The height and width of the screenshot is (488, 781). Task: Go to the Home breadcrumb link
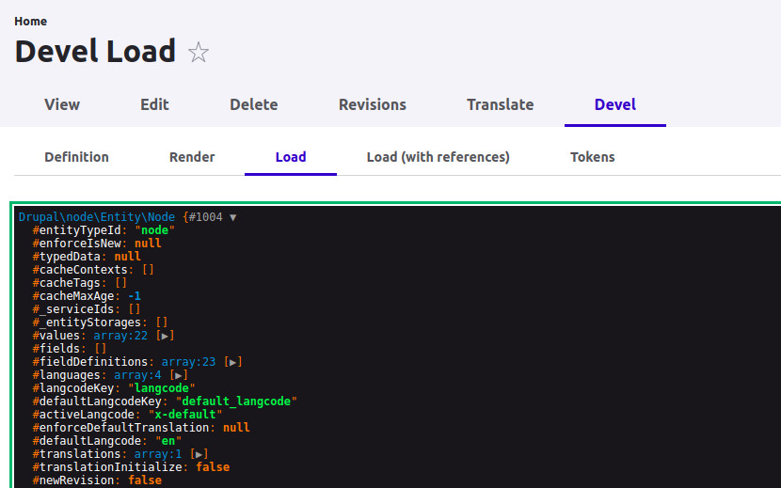30,22
